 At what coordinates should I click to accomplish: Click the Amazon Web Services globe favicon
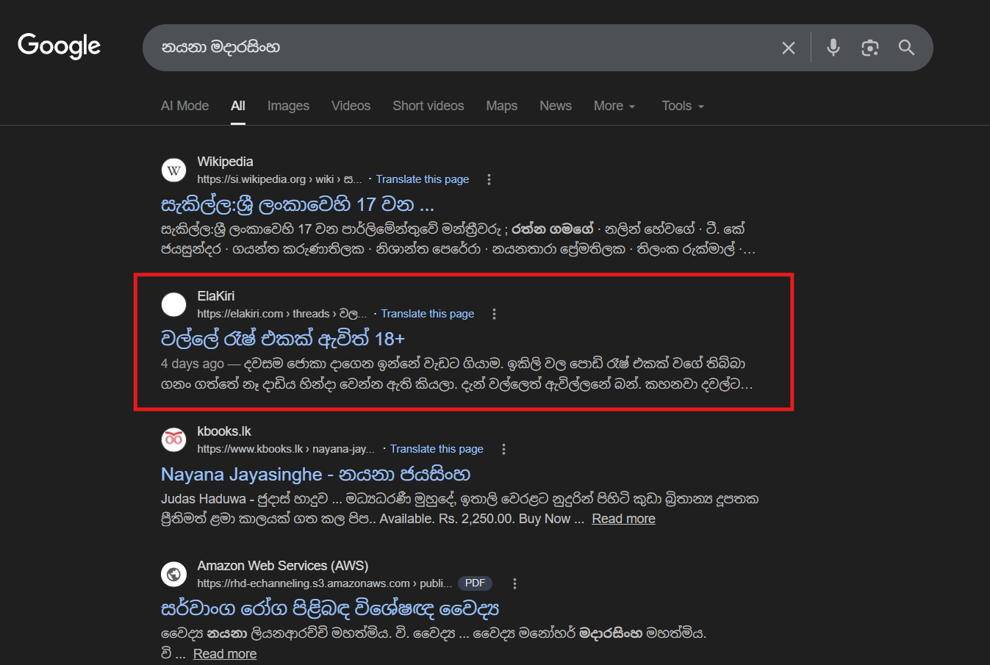pyautogui.click(x=173, y=575)
